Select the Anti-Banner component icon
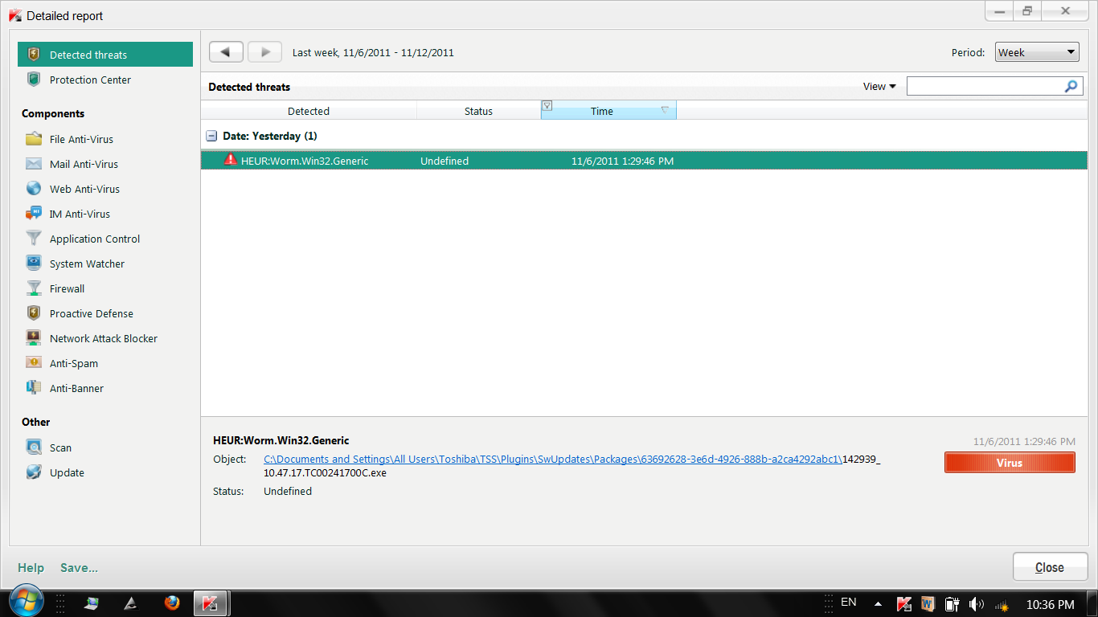Image resolution: width=1098 pixels, height=617 pixels. (34, 388)
